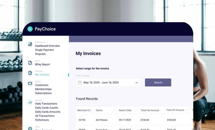Click the BPay document icon

pyautogui.click(x=30, y=63)
